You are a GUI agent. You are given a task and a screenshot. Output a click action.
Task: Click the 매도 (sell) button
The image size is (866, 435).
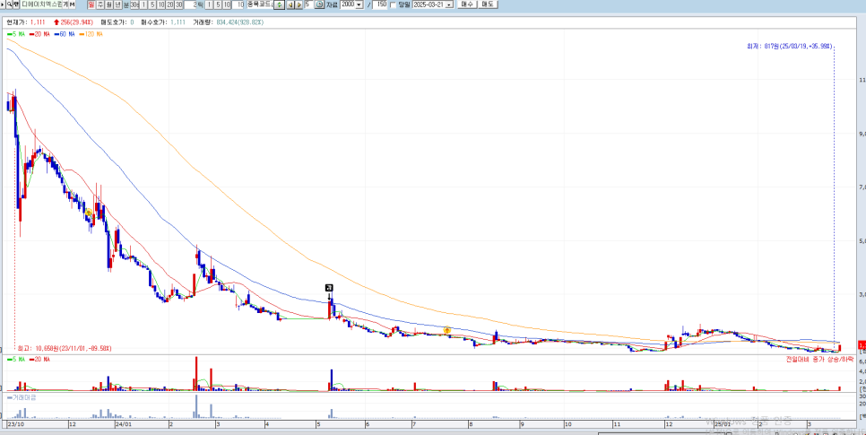pyautogui.click(x=487, y=4)
